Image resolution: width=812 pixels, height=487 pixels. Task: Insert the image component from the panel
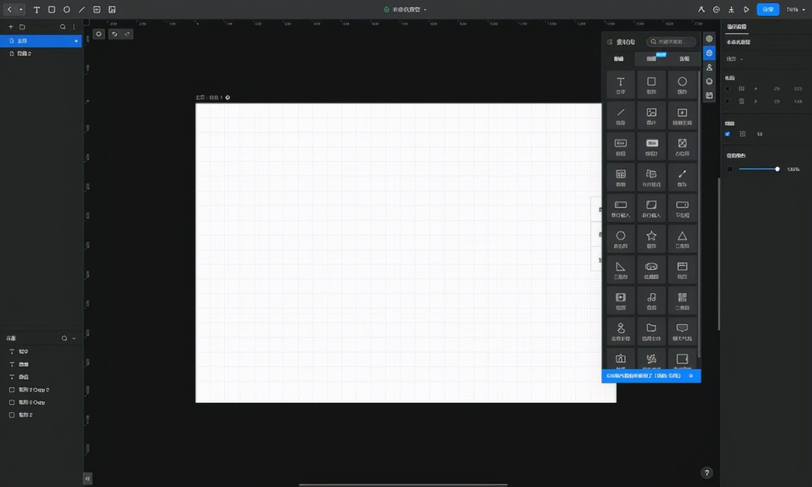coord(652,115)
